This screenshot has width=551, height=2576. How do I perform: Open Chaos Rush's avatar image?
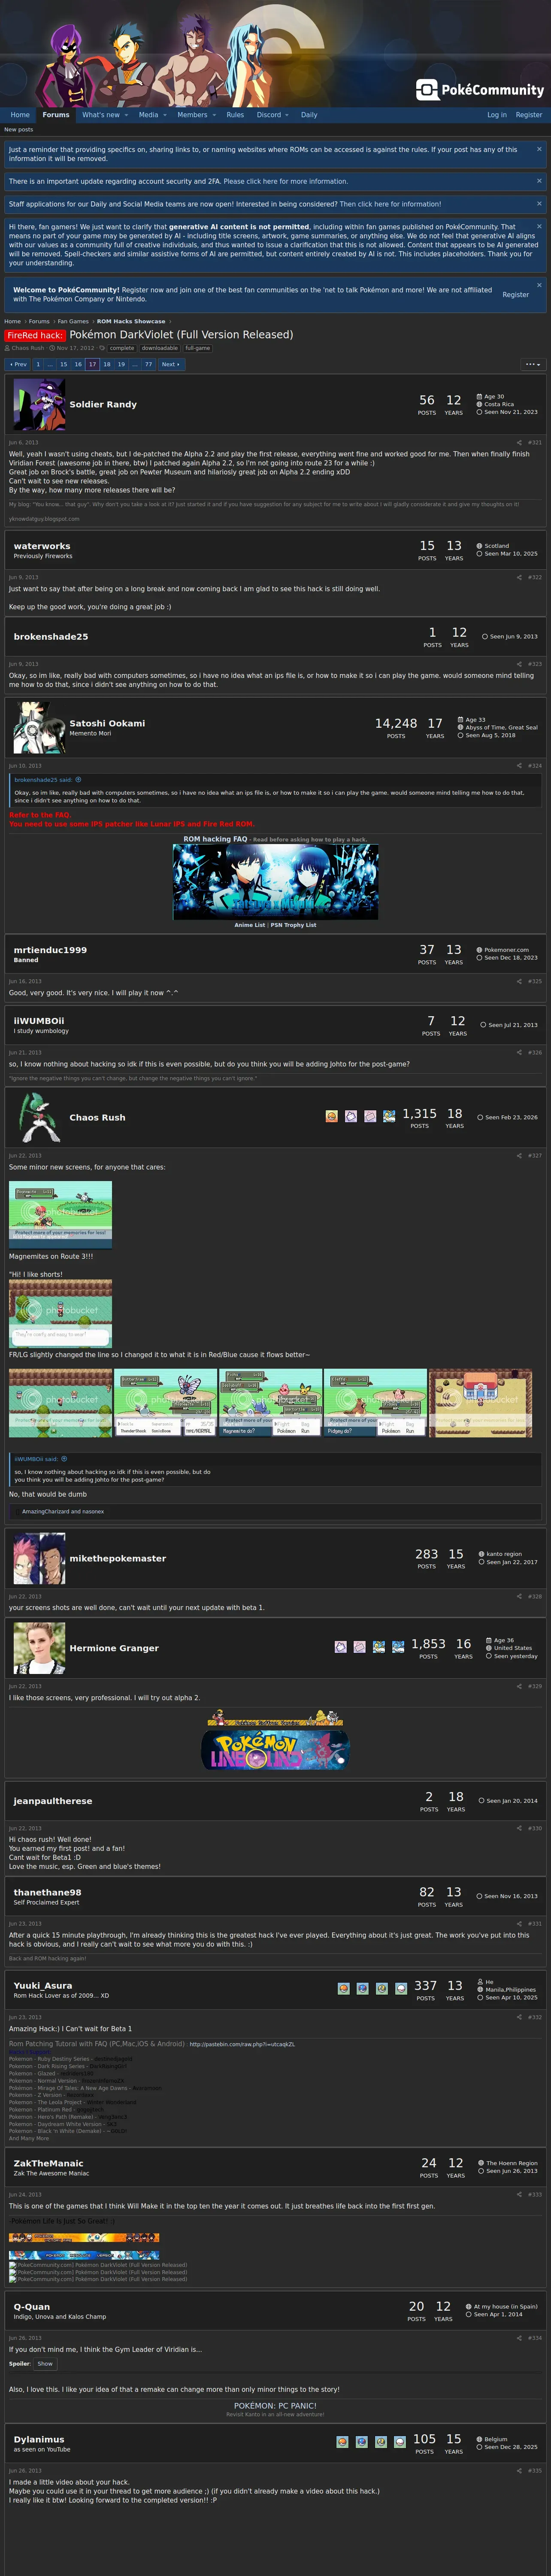click(39, 1117)
